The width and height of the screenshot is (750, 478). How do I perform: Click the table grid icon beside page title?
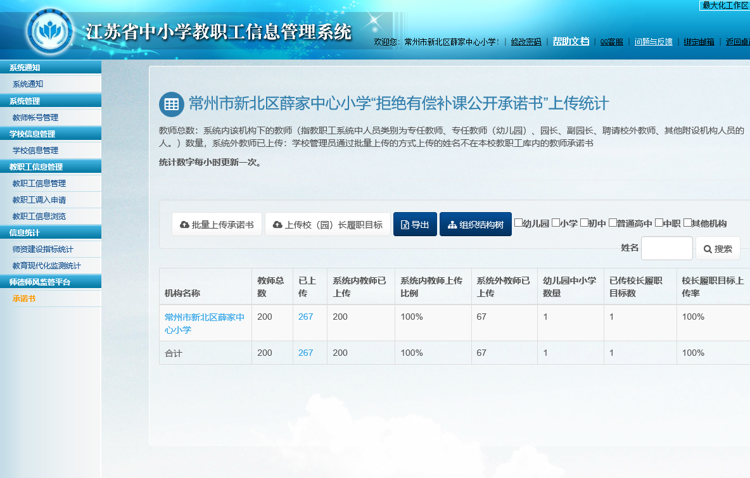[171, 104]
